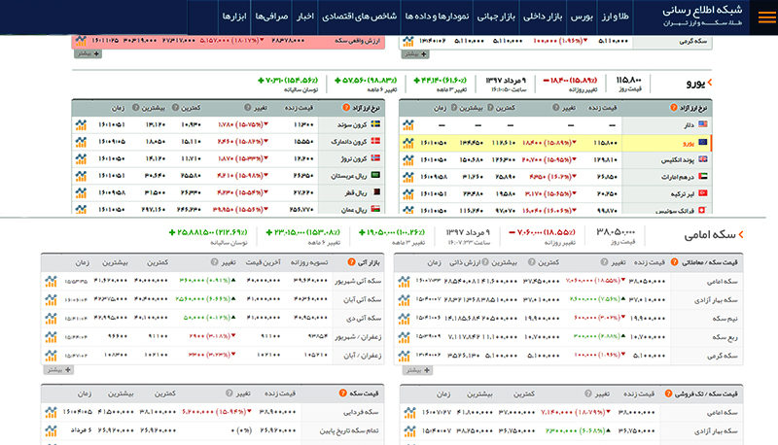Open the ابزارها menu item
Viewport: 778px width, 445px height.
click(x=234, y=17)
